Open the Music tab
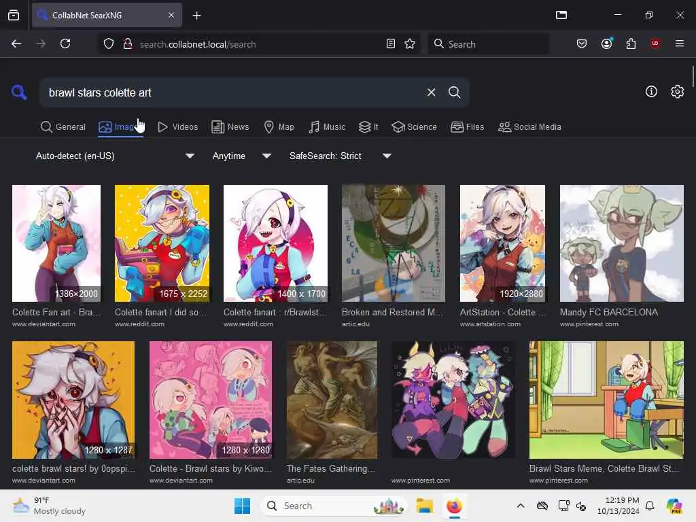Image resolution: width=696 pixels, height=522 pixels. [327, 127]
